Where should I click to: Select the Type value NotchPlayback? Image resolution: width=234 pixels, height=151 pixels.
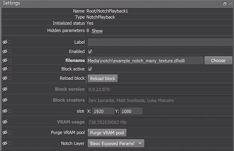click(x=101, y=17)
